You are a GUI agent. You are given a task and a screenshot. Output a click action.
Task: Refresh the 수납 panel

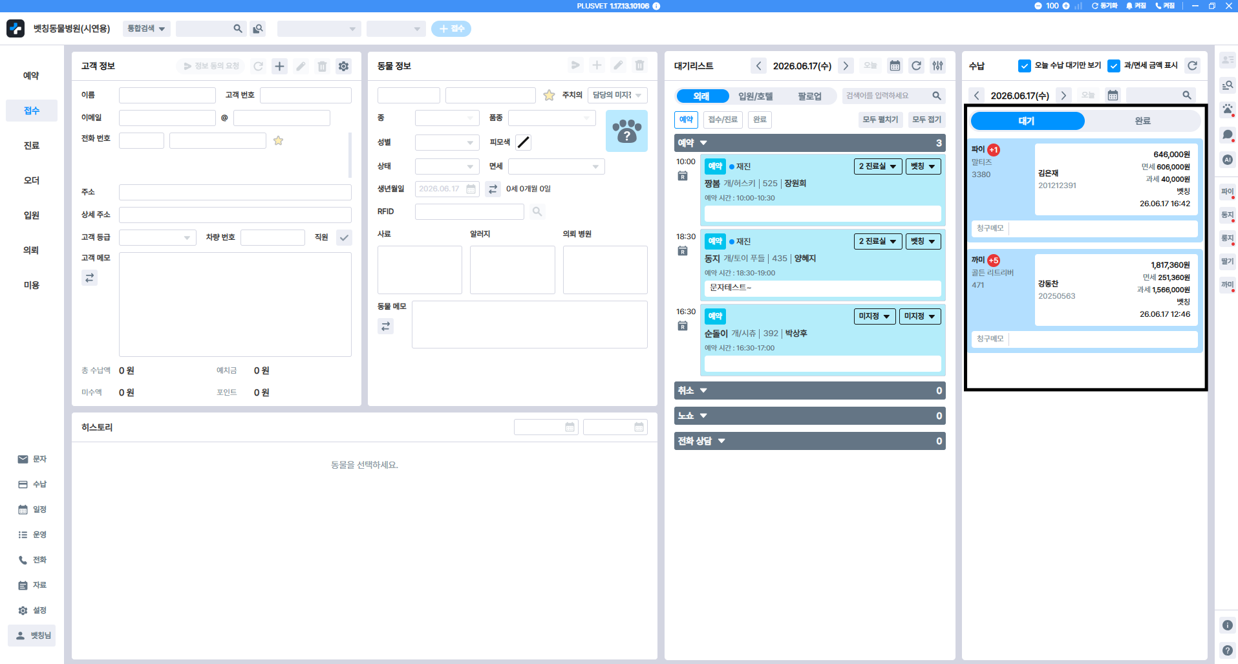pos(1193,65)
